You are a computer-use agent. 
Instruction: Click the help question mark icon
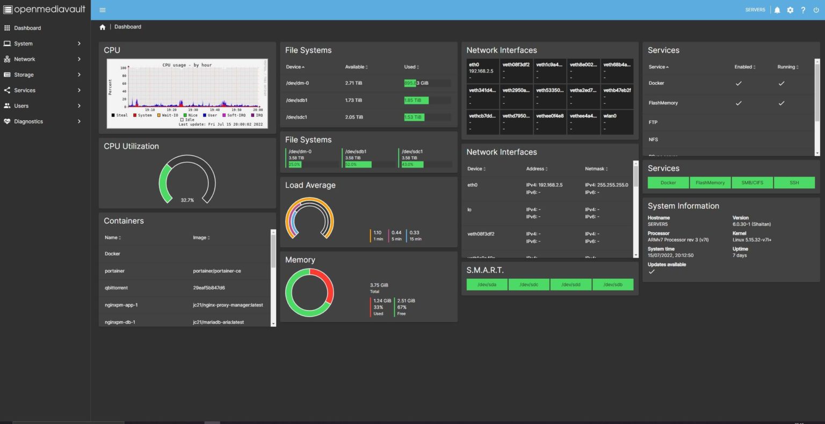pyautogui.click(x=803, y=10)
